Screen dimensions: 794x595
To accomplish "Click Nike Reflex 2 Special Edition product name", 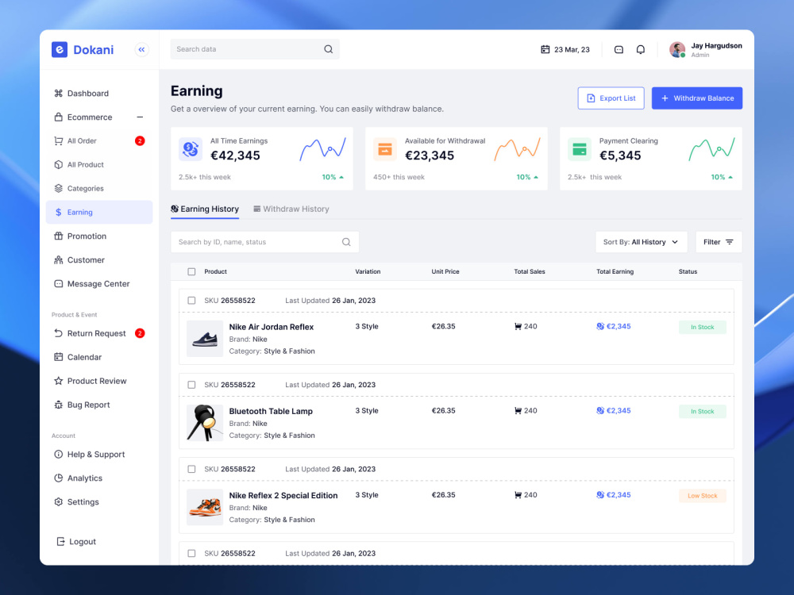I will coord(283,495).
